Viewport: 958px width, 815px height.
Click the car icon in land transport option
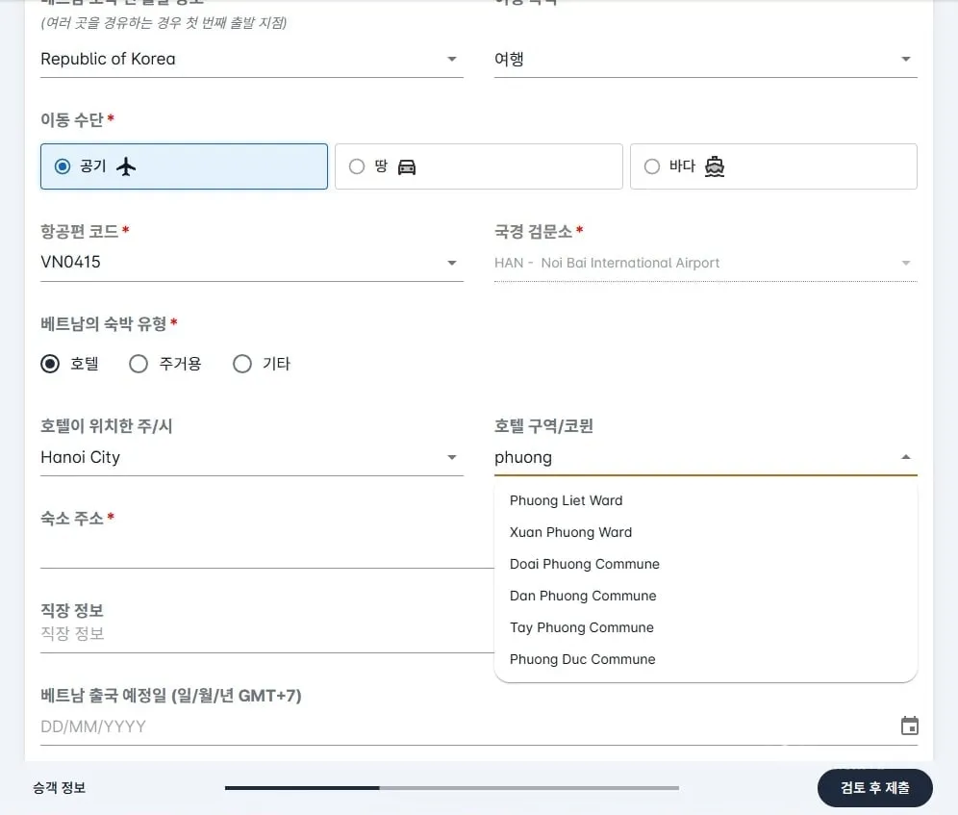(407, 166)
